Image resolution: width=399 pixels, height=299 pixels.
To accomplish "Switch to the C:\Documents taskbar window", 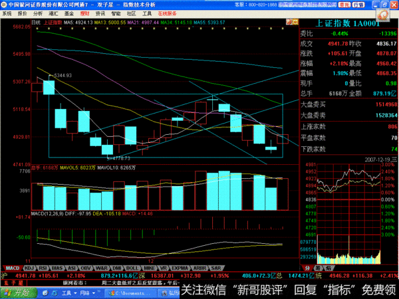I will [130, 293].
